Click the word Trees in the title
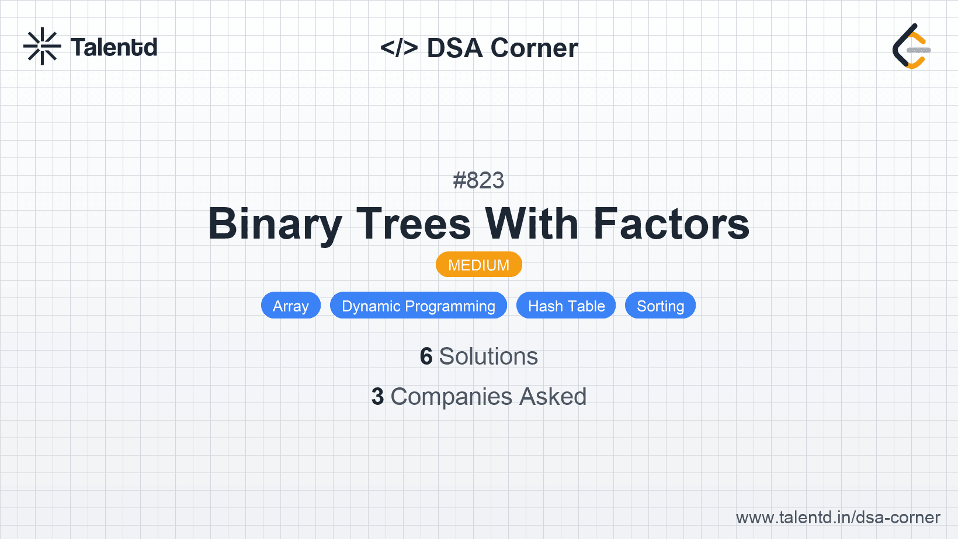The width and height of the screenshot is (958, 539). [x=414, y=224]
